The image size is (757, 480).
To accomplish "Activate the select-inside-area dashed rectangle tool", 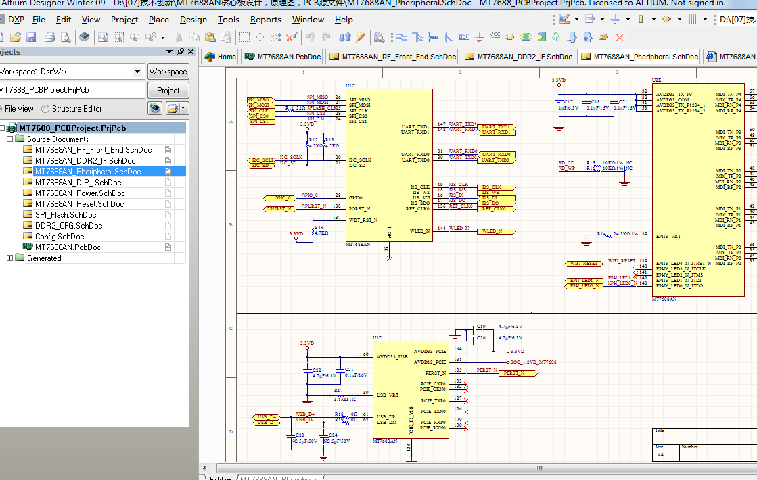I will (245, 37).
